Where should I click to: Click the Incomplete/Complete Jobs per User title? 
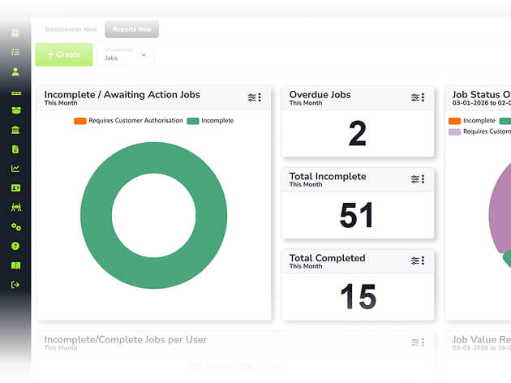coord(126,340)
